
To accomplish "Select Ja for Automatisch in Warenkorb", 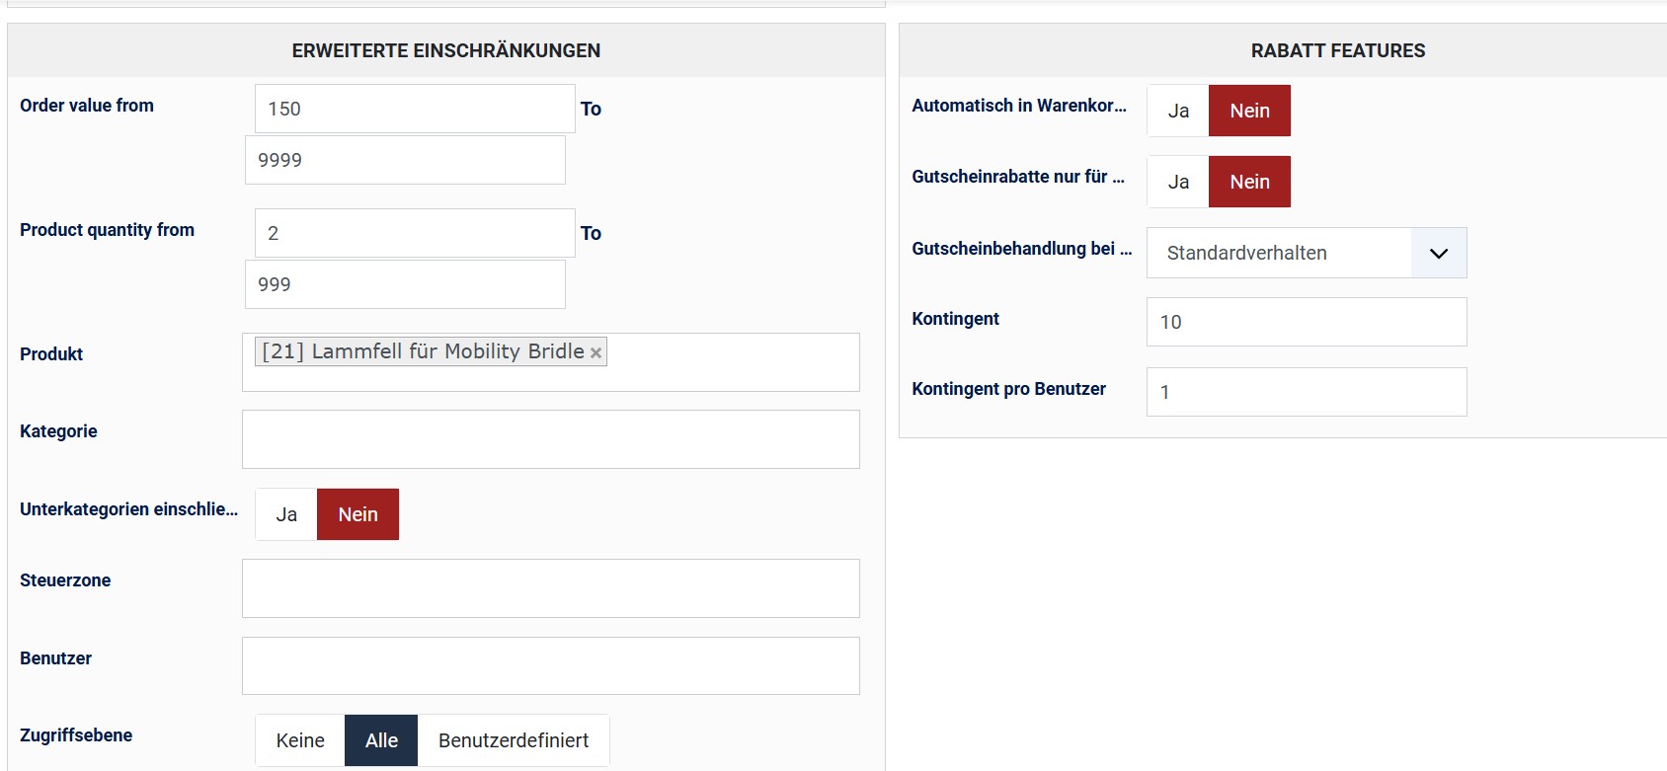I will (x=1178, y=111).
